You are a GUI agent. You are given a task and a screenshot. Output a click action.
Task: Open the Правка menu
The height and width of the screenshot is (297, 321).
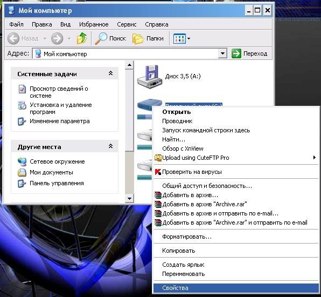[42, 24]
